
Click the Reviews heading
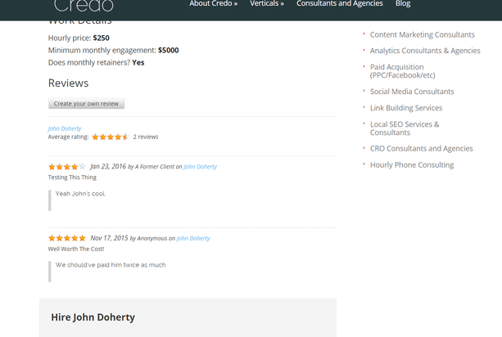click(68, 83)
